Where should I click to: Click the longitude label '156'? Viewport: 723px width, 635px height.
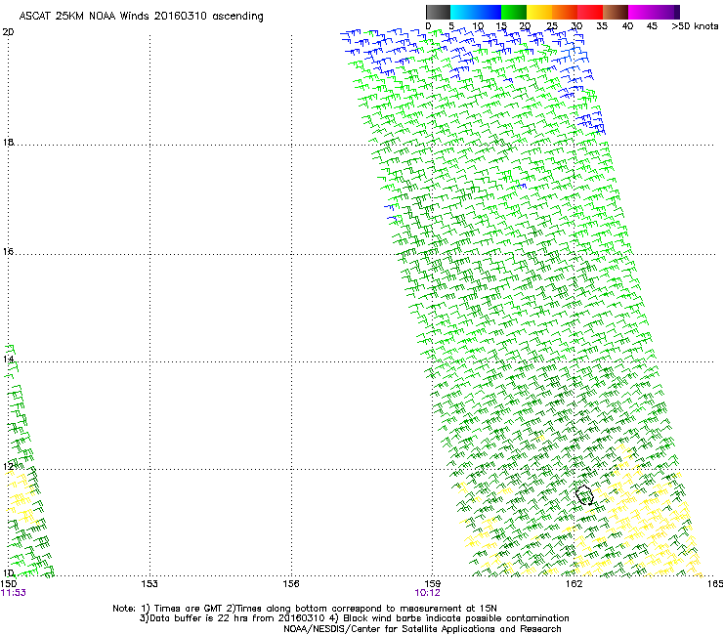(x=291, y=584)
